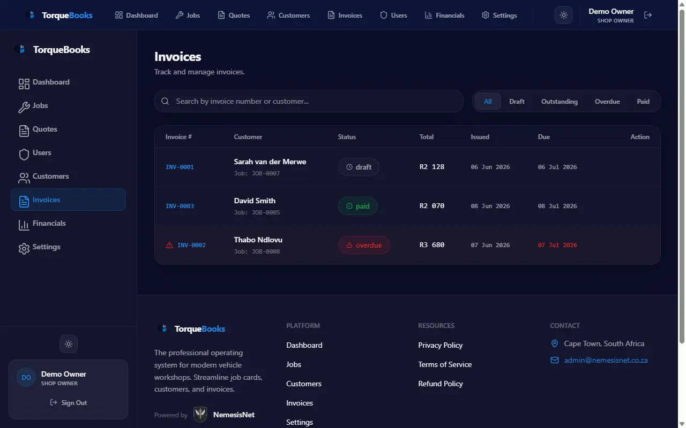Select Invoices in the top navigation bar
This screenshot has width=686, height=428.
345,15
